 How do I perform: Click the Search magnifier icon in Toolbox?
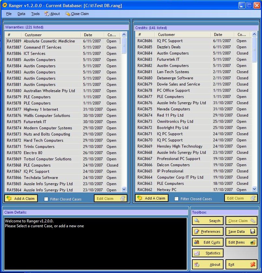(x=197, y=221)
